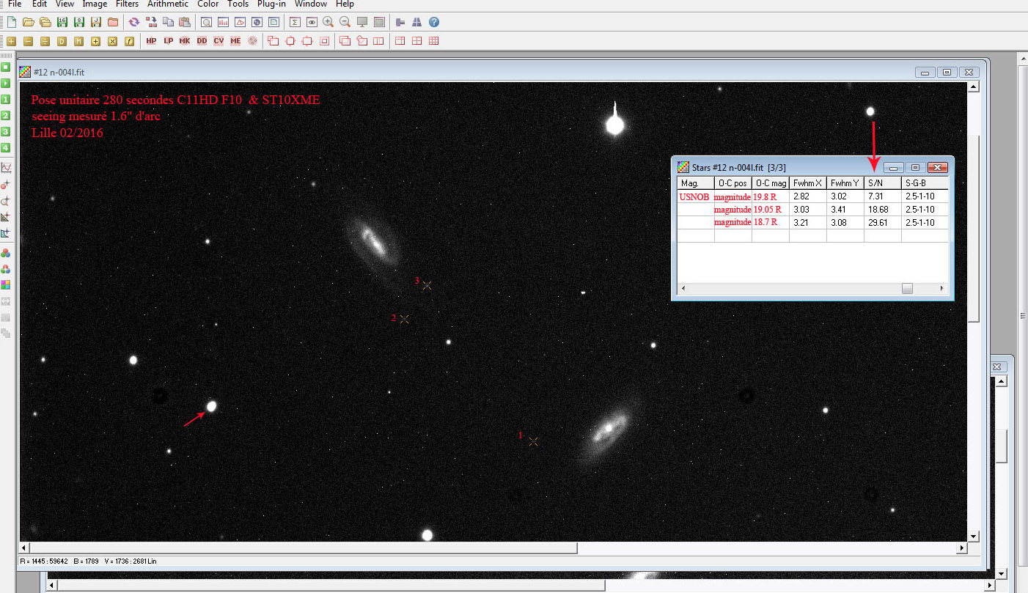This screenshot has height=593, width=1028.
Task: Click right arrow of Stars window scrollbar
Action: tap(943, 289)
